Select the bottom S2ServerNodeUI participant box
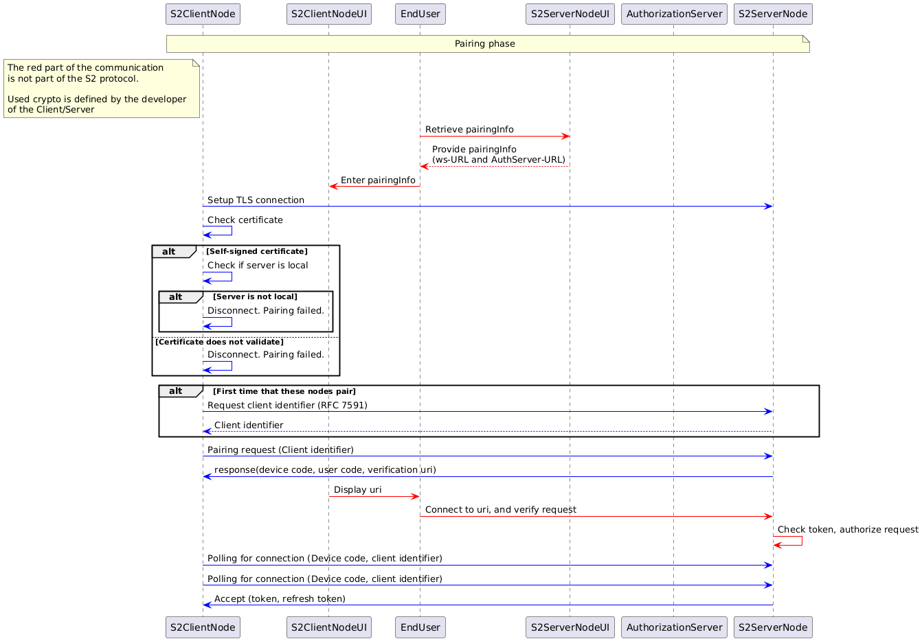 point(570,627)
